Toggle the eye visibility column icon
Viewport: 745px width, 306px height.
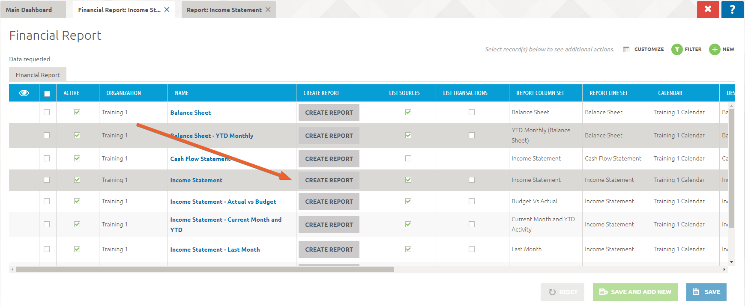click(24, 93)
